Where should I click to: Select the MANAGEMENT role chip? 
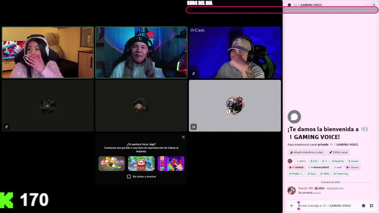point(319,167)
